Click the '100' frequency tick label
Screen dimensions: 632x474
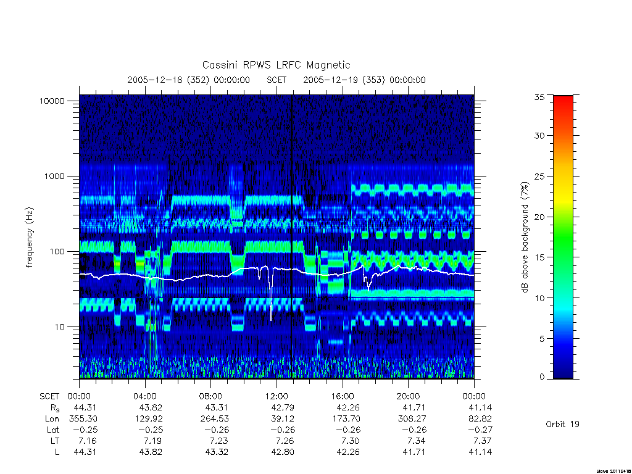(x=57, y=252)
